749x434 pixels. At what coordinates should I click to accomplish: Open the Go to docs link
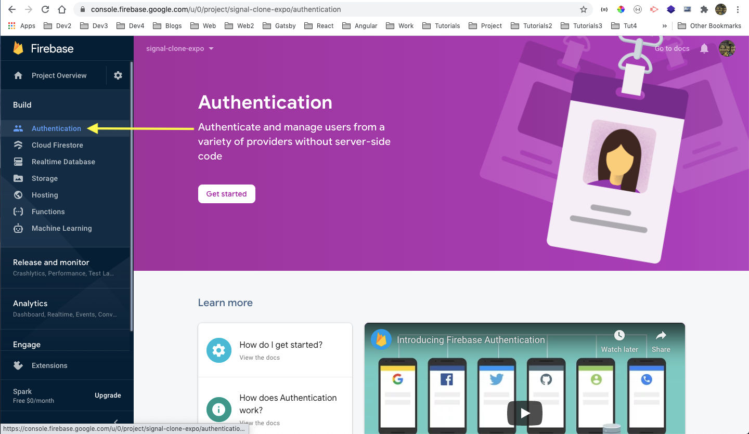[x=672, y=48]
